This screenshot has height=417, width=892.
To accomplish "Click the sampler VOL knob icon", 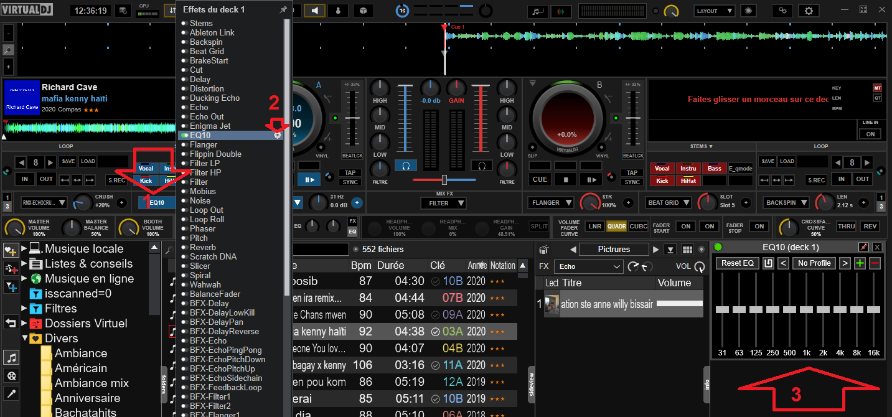I will [700, 266].
